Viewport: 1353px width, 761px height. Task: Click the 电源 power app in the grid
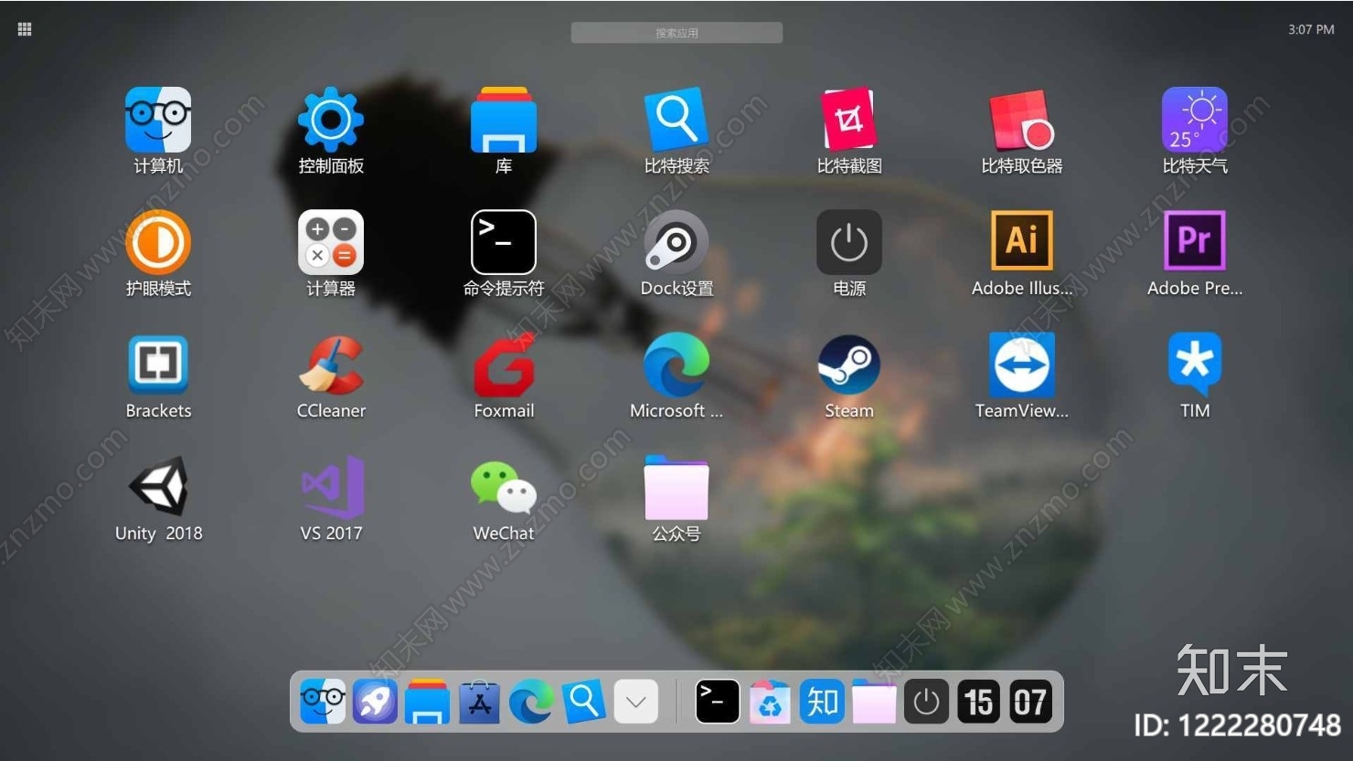coord(849,242)
